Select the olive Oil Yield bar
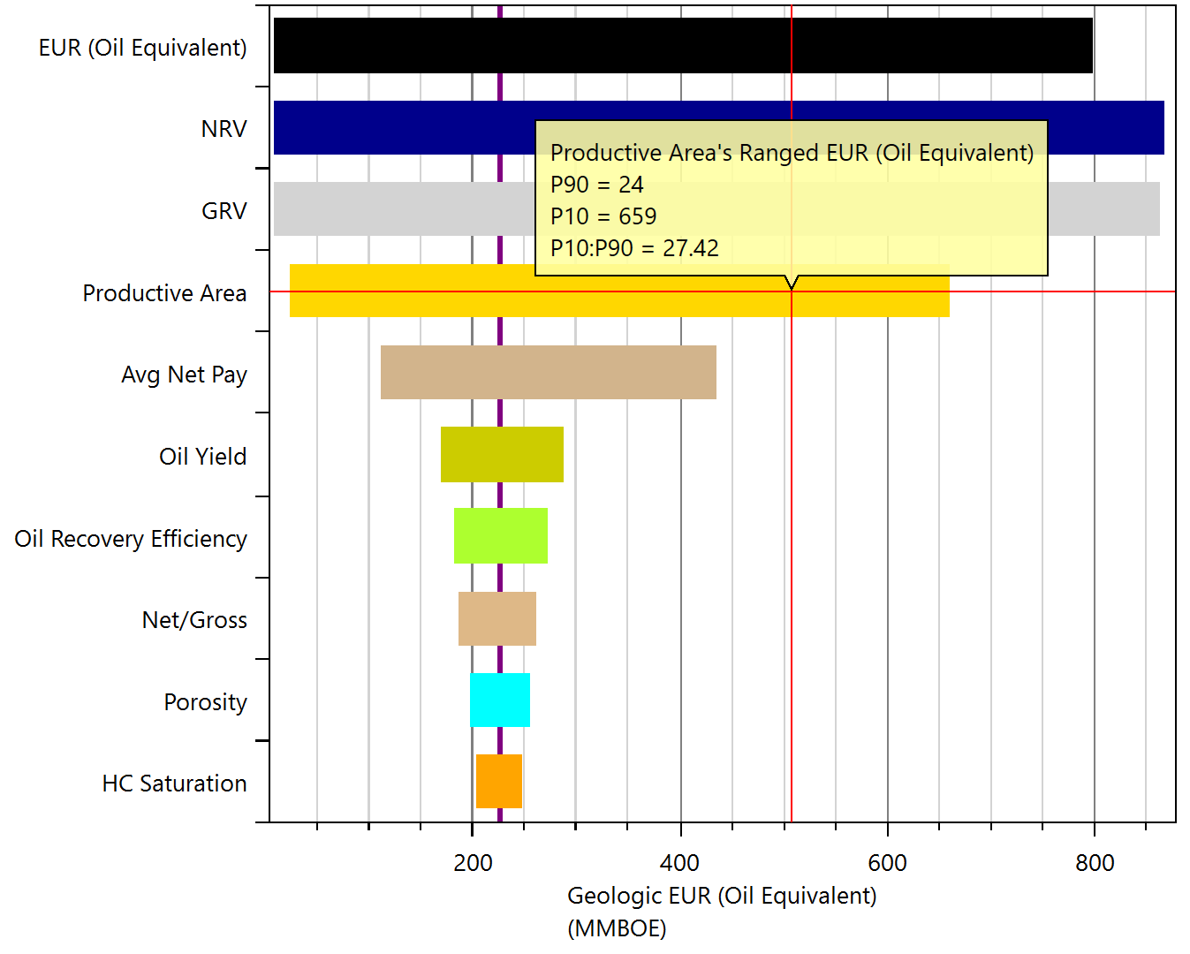The image size is (1190, 954). pos(502,455)
